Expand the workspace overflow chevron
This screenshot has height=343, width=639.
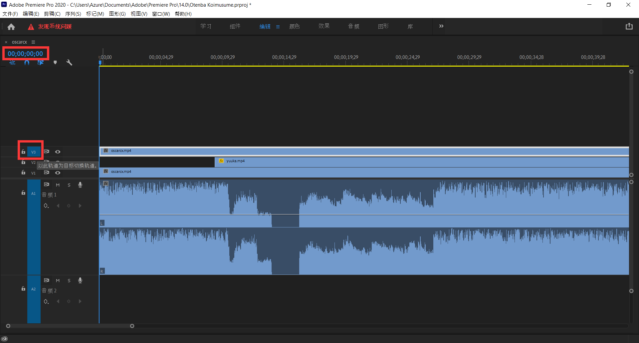coord(441,26)
